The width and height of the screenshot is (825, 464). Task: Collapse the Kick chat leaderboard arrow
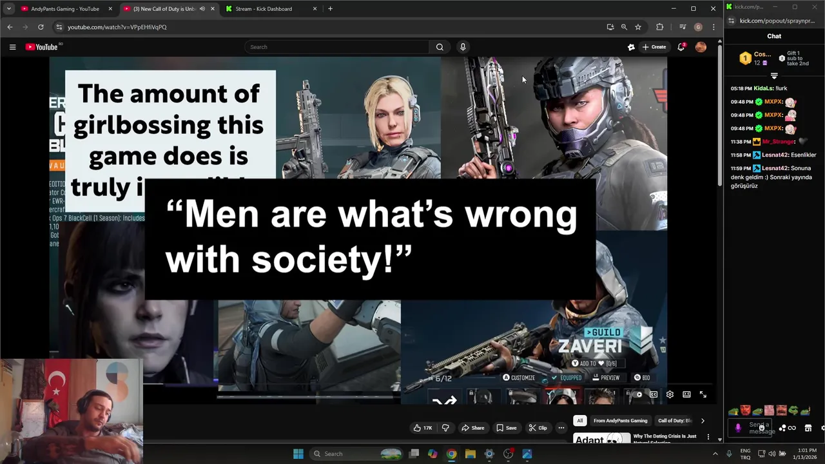[774, 76]
